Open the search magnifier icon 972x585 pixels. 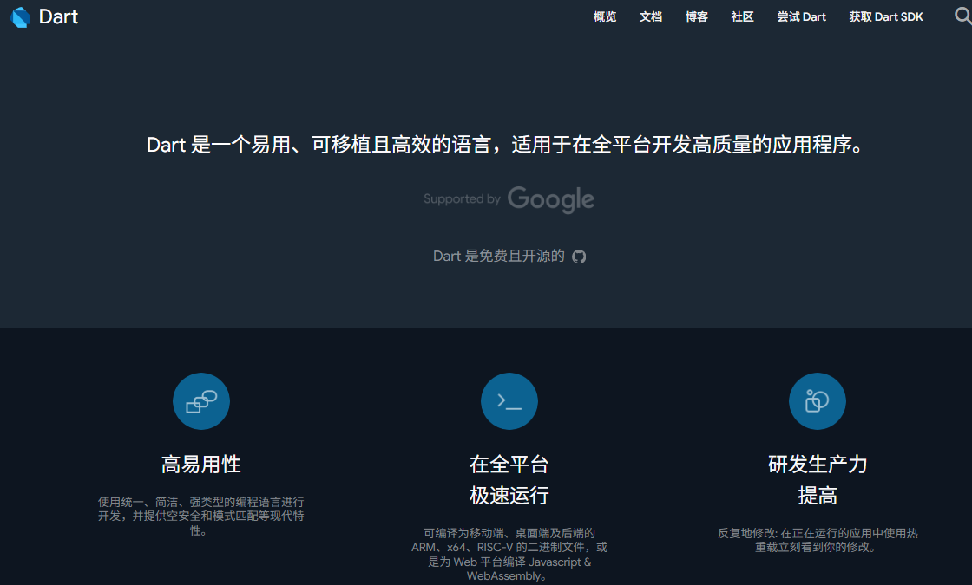tap(962, 16)
